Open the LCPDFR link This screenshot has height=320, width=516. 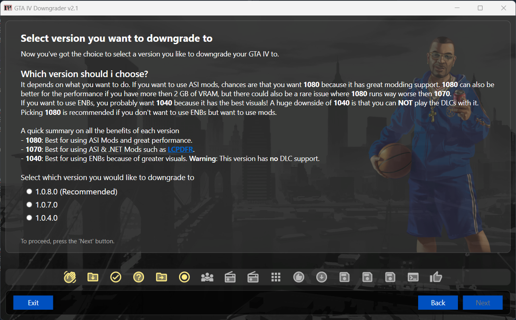point(181,149)
